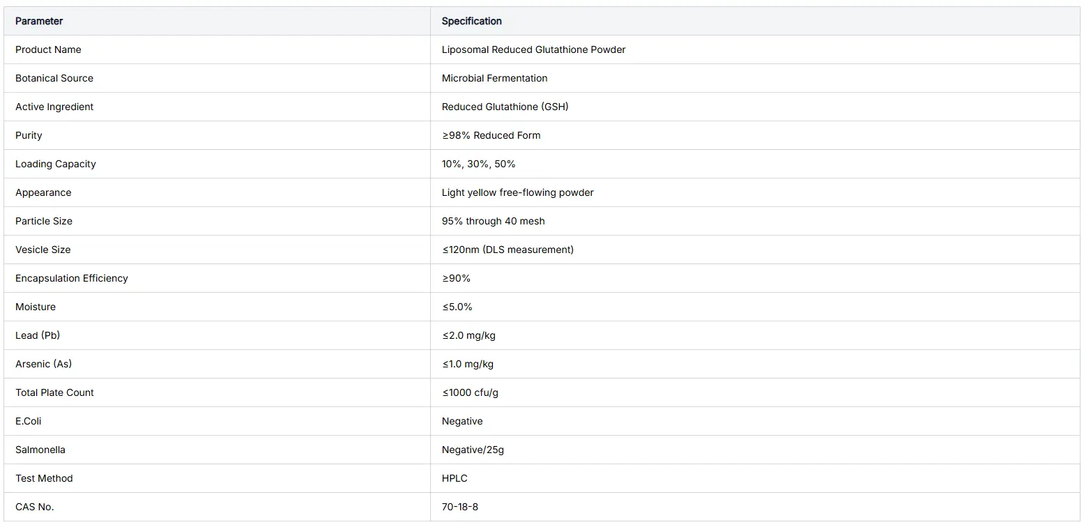Select the 'Specification' column header
The width and height of the screenshot is (1084, 527).
click(x=756, y=21)
